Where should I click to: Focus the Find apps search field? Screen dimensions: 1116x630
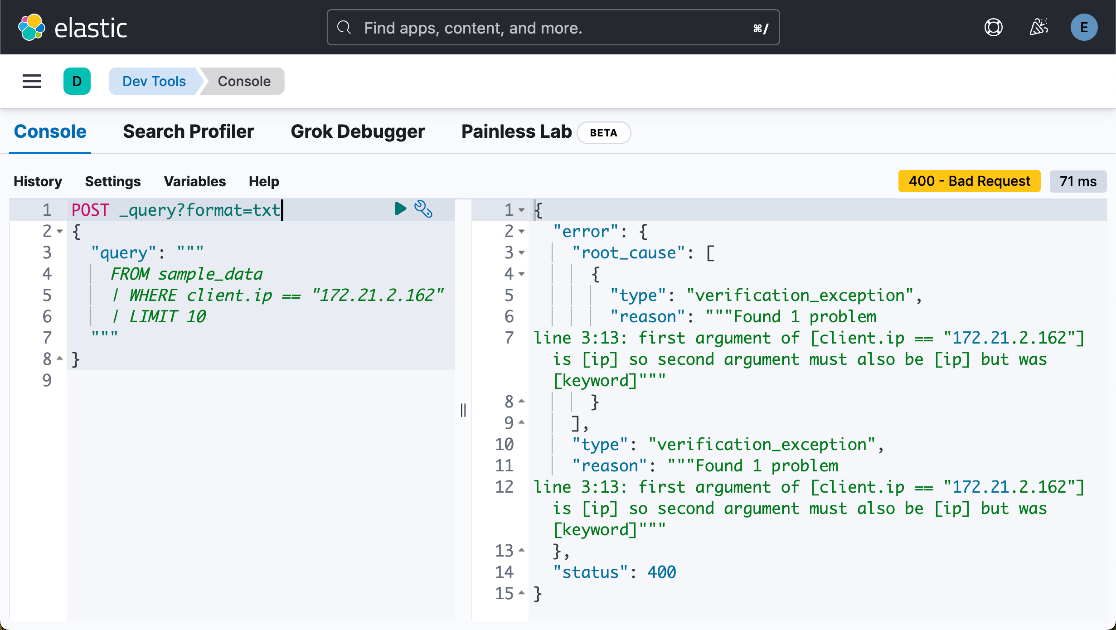[553, 28]
